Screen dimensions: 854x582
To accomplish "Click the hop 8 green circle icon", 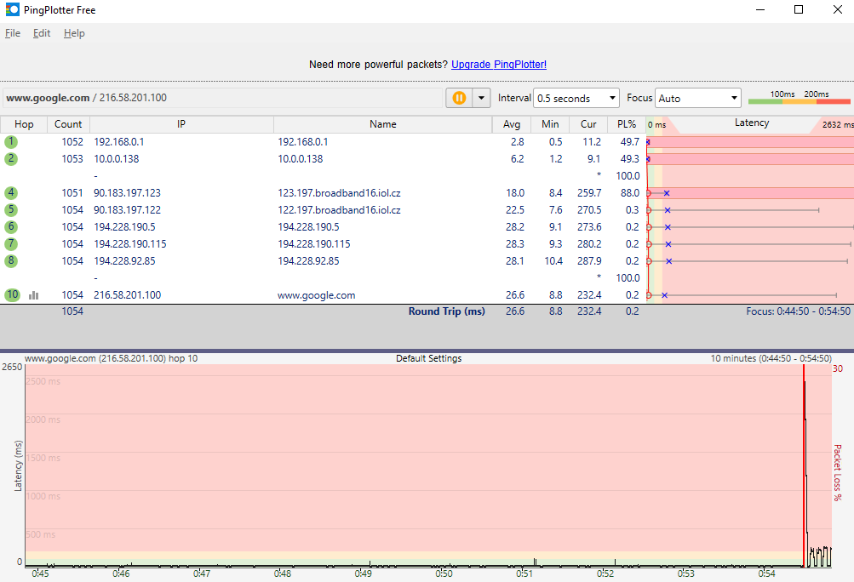I will point(10,261).
